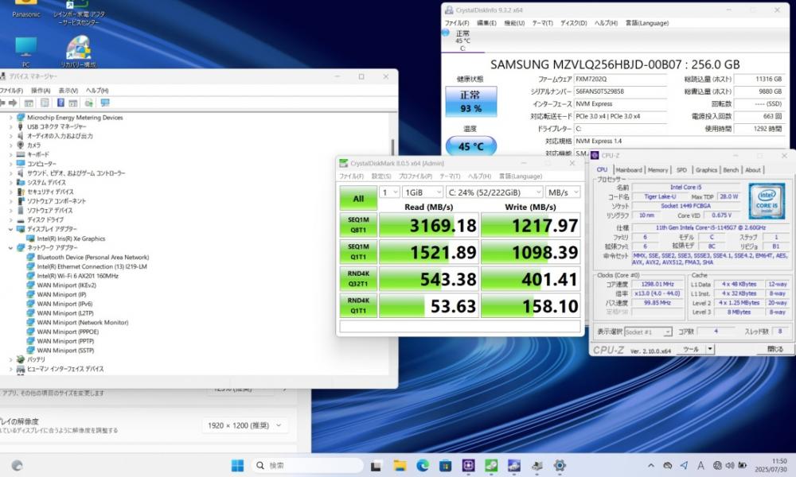796x477 pixels.
Task: Open the Windows Start menu
Action: (x=237, y=465)
